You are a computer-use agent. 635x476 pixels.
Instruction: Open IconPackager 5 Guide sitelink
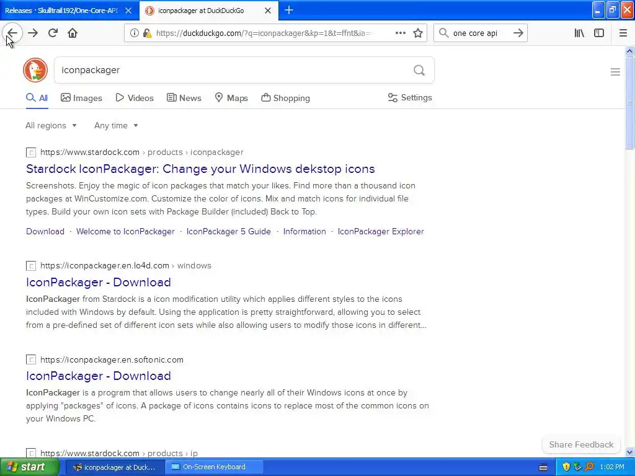(x=228, y=232)
